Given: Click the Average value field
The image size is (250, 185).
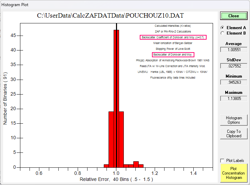Looking at the screenshot, I should point(234,49).
